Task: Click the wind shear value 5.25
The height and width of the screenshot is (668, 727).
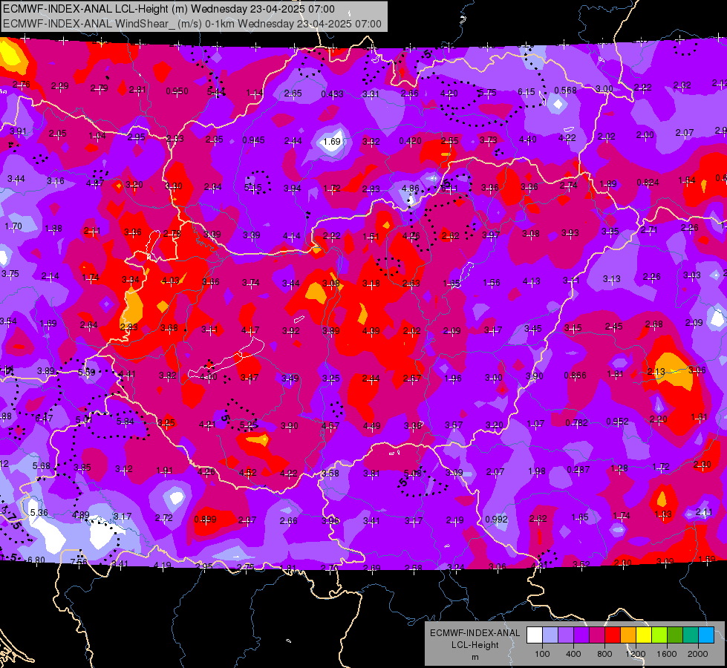Action: pyautogui.click(x=249, y=425)
